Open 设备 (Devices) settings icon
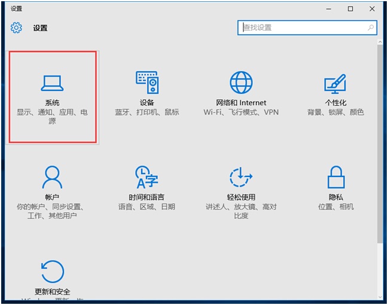Image resolution: width=388 pixels, height=305 pixels. point(146,82)
